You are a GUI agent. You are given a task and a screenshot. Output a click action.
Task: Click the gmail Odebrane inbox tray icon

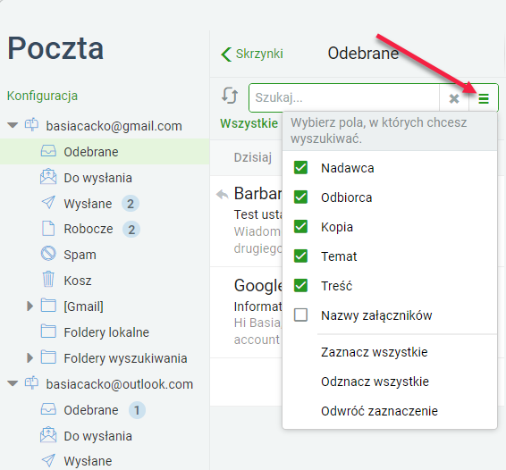[x=48, y=151]
